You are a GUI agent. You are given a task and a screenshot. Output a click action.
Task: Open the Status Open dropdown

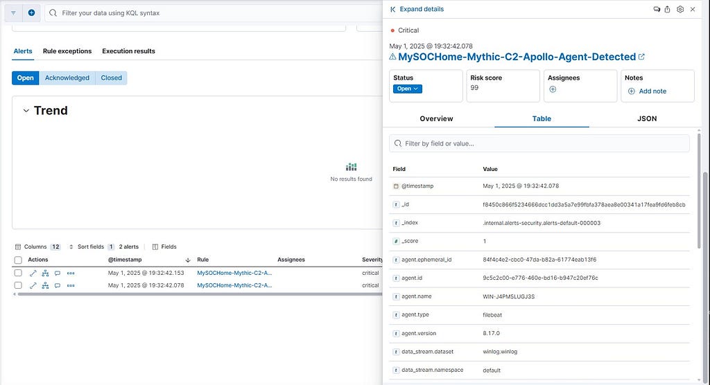tap(408, 89)
